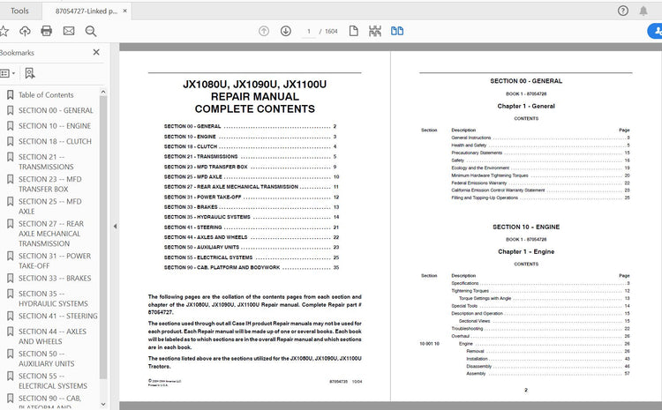This screenshot has height=410, width=662.
Task: Click bookmark ribbon icon beside SECTION 33 -- BRAKES
Action: coord(10,279)
